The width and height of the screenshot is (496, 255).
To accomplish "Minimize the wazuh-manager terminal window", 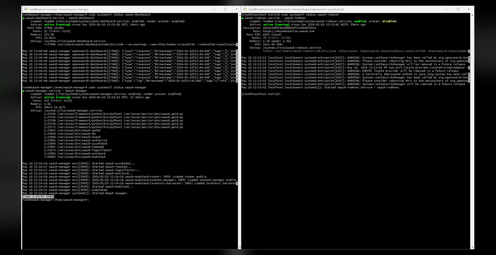I will coord(215,9).
